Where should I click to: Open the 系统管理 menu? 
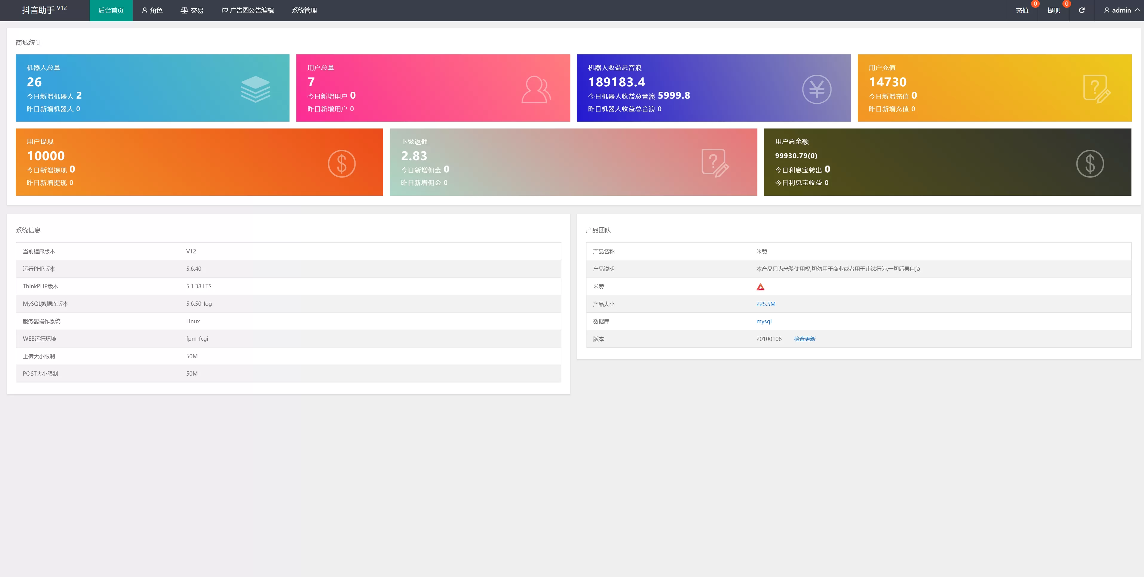pyautogui.click(x=304, y=10)
